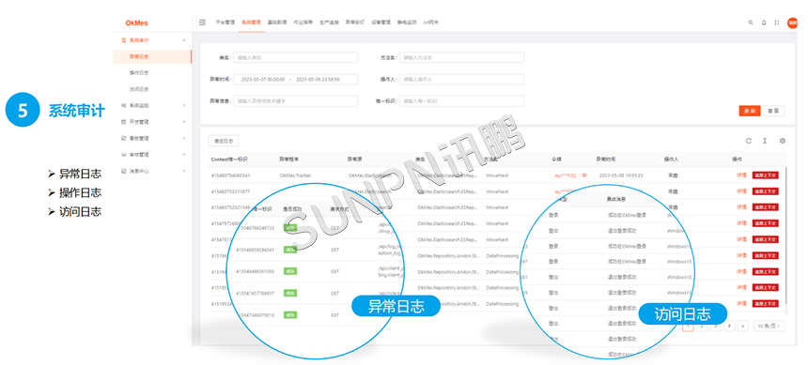Image resolution: width=808 pixels, height=365 pixels.
Task: Click the 看板管理 sidebar icon
Action: click(123, 138)
